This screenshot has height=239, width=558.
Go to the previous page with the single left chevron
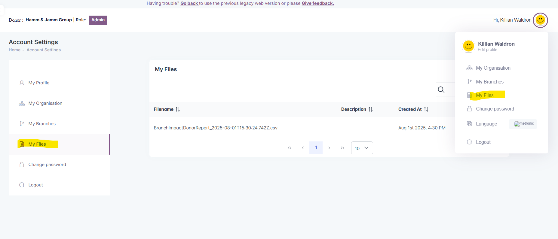303,148
